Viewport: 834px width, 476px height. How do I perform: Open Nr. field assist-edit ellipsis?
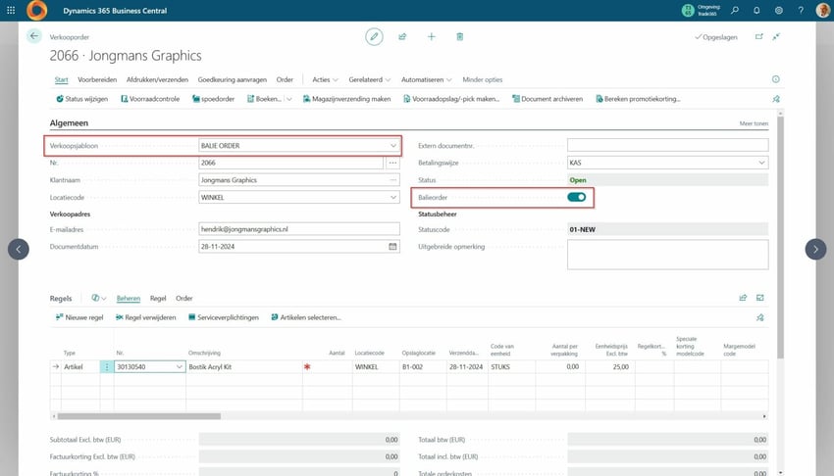tap(392, 163)
